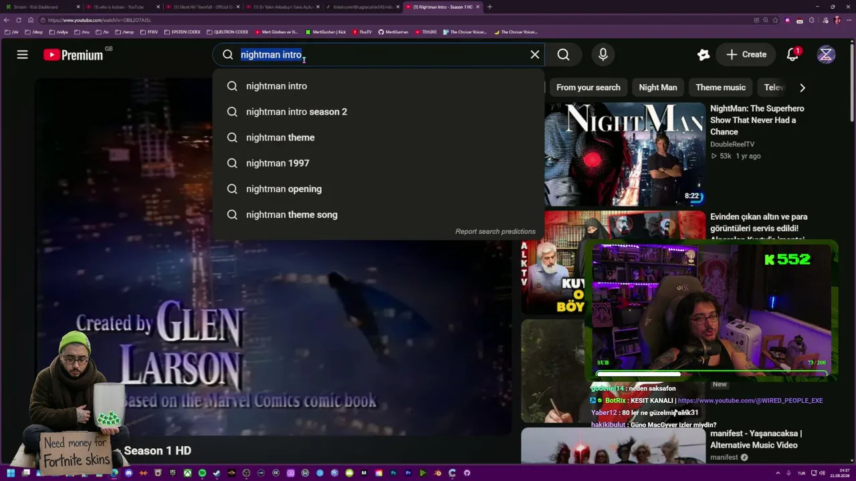856x481 pixels.
Task: Open Spotify from the taskbar
Action: (x=203, y=473)
